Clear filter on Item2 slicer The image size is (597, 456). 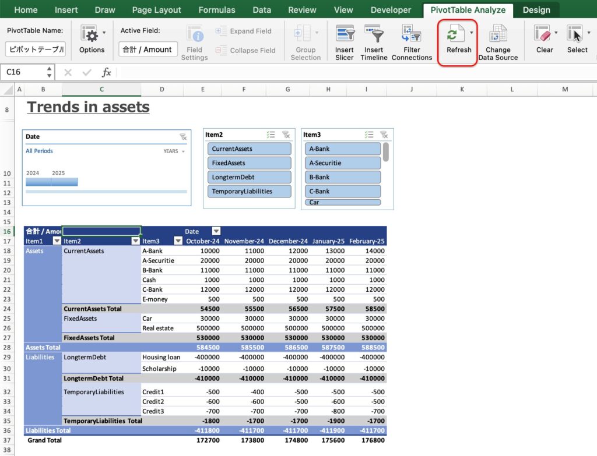click(x=286, y=135)
